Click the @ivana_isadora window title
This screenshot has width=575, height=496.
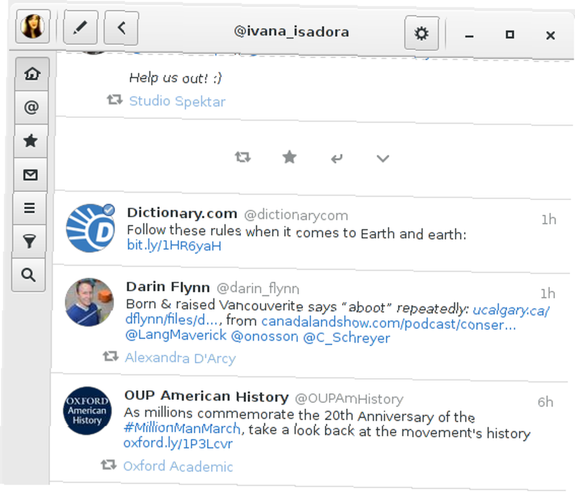point(292,32)
